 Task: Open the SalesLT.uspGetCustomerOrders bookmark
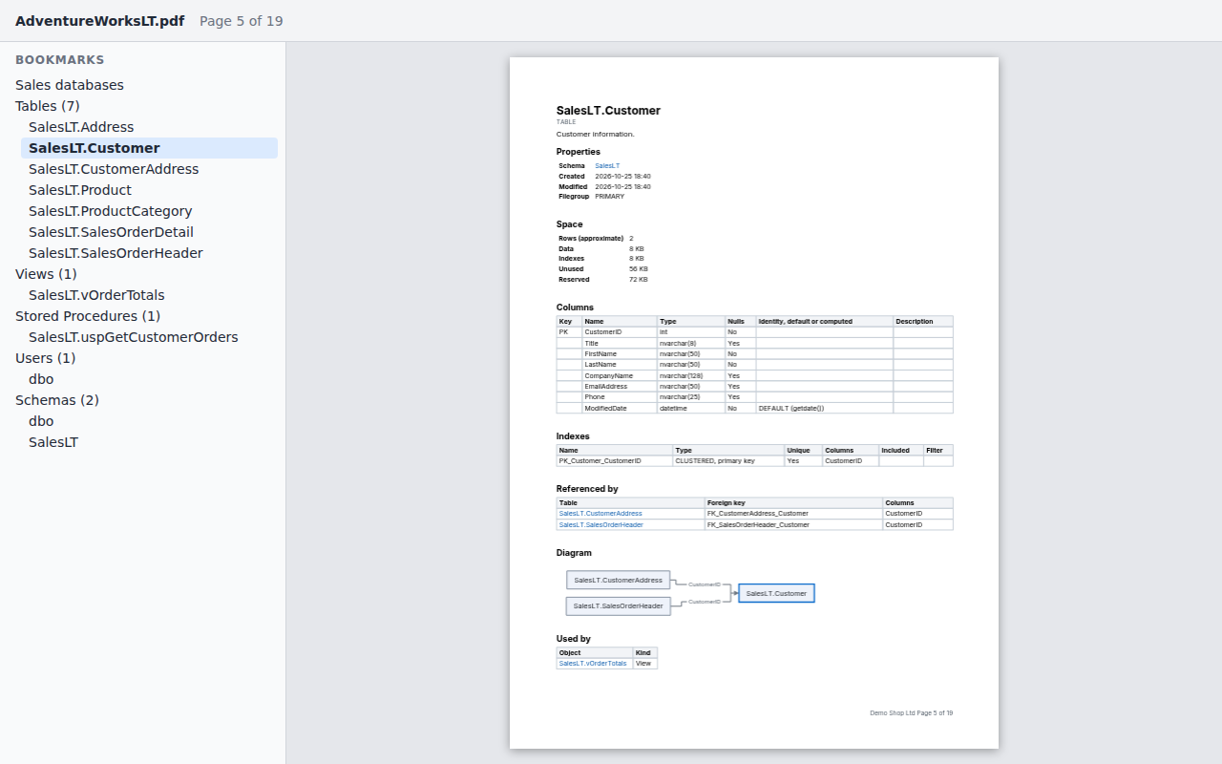coord(134,337)
